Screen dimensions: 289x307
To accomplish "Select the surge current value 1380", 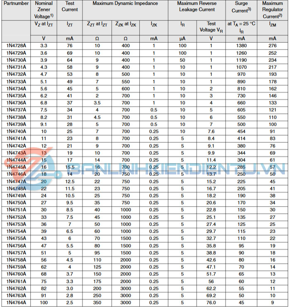I will [241, 46].
